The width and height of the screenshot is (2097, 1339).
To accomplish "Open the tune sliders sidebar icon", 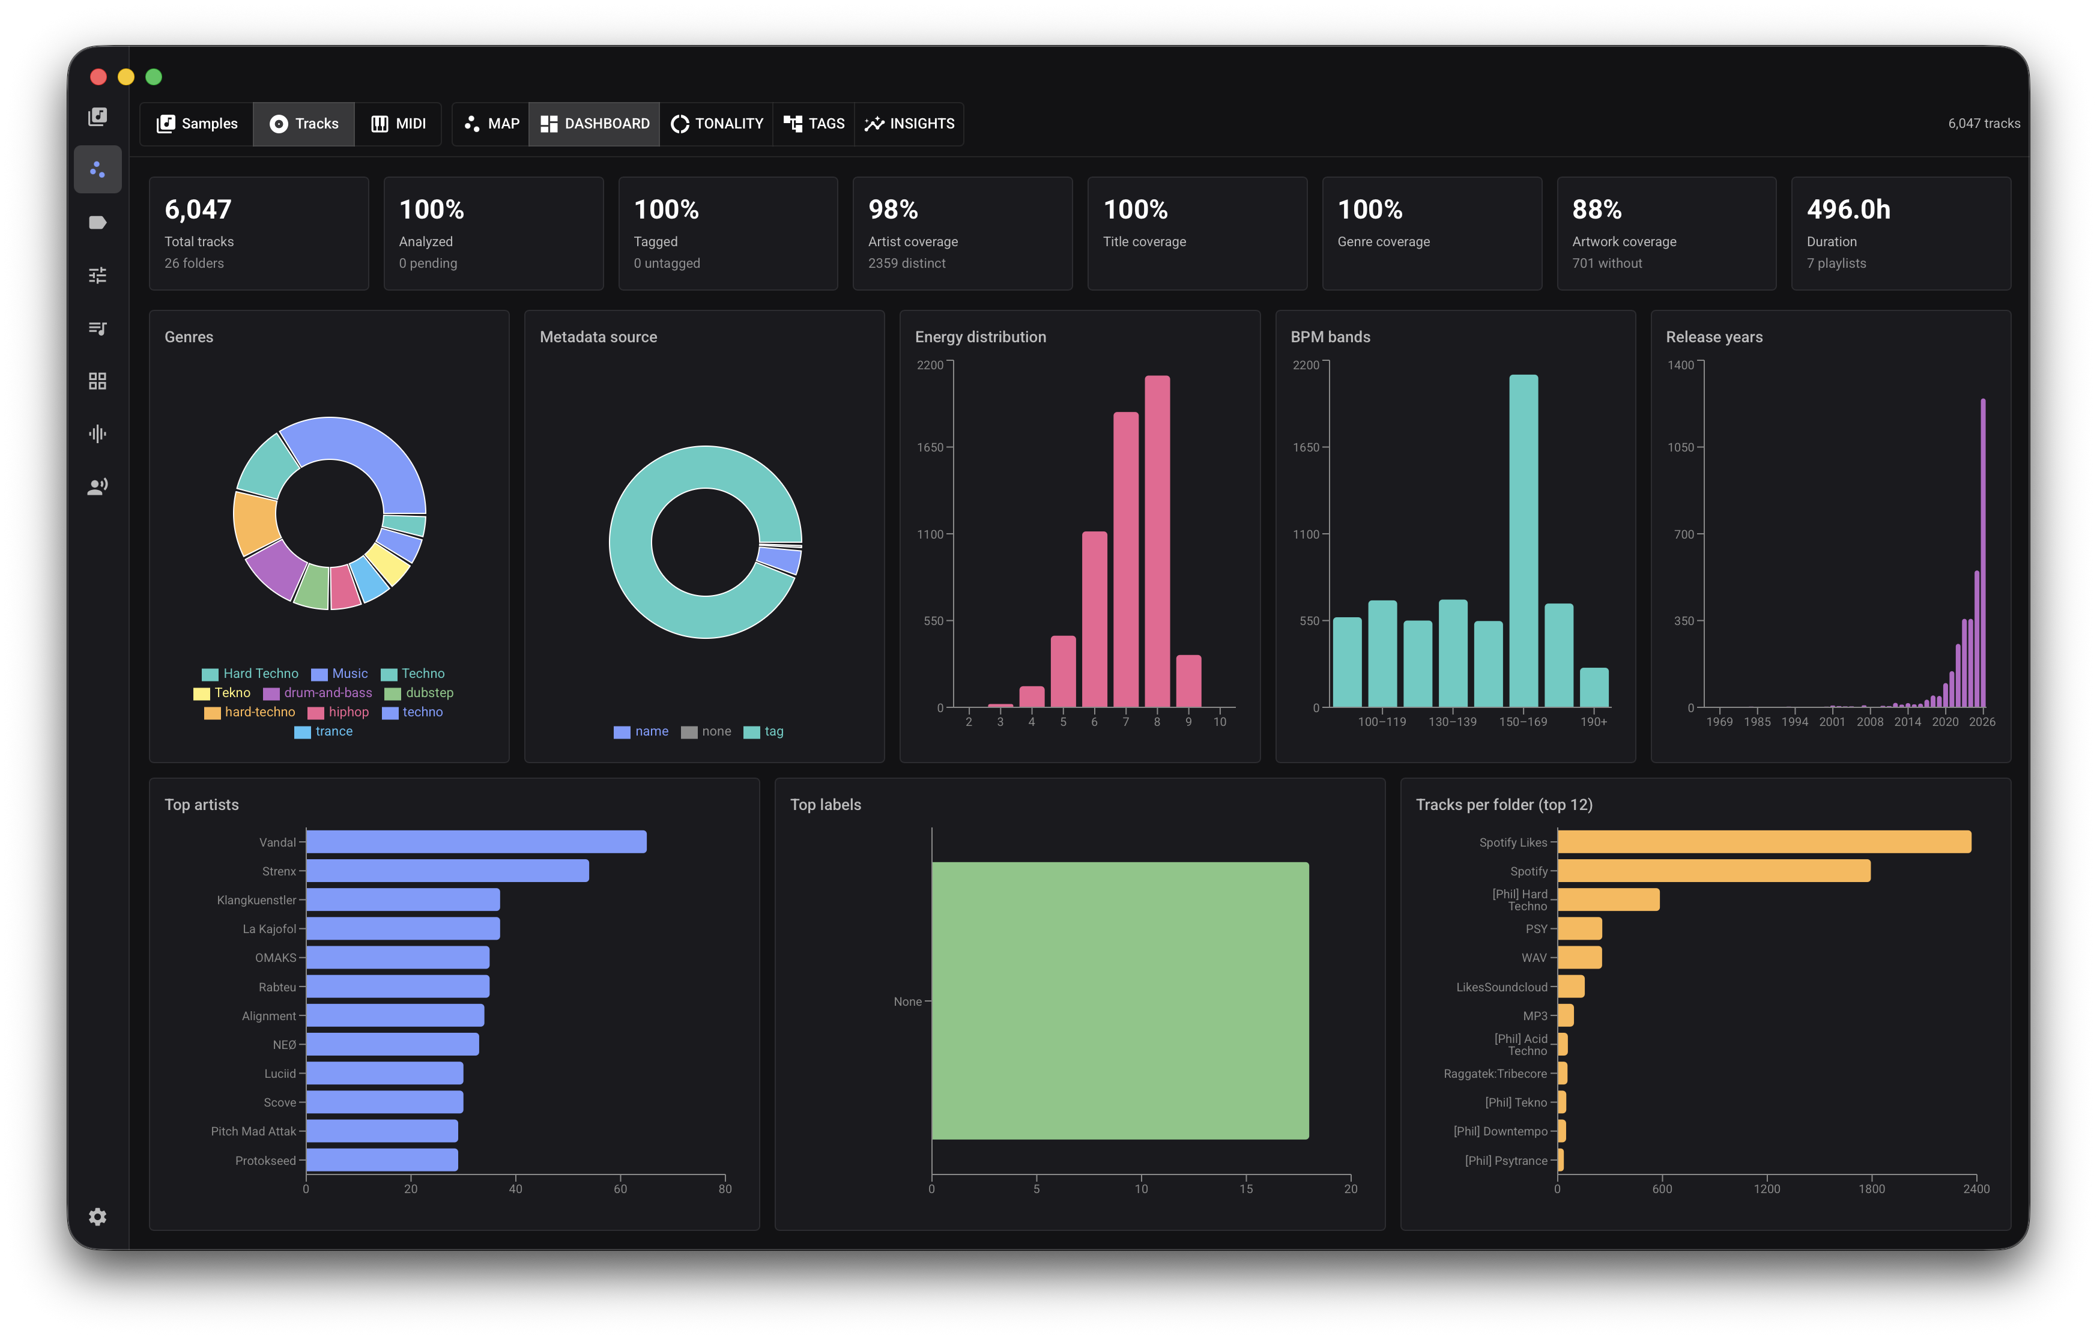I will coord(97,275).
